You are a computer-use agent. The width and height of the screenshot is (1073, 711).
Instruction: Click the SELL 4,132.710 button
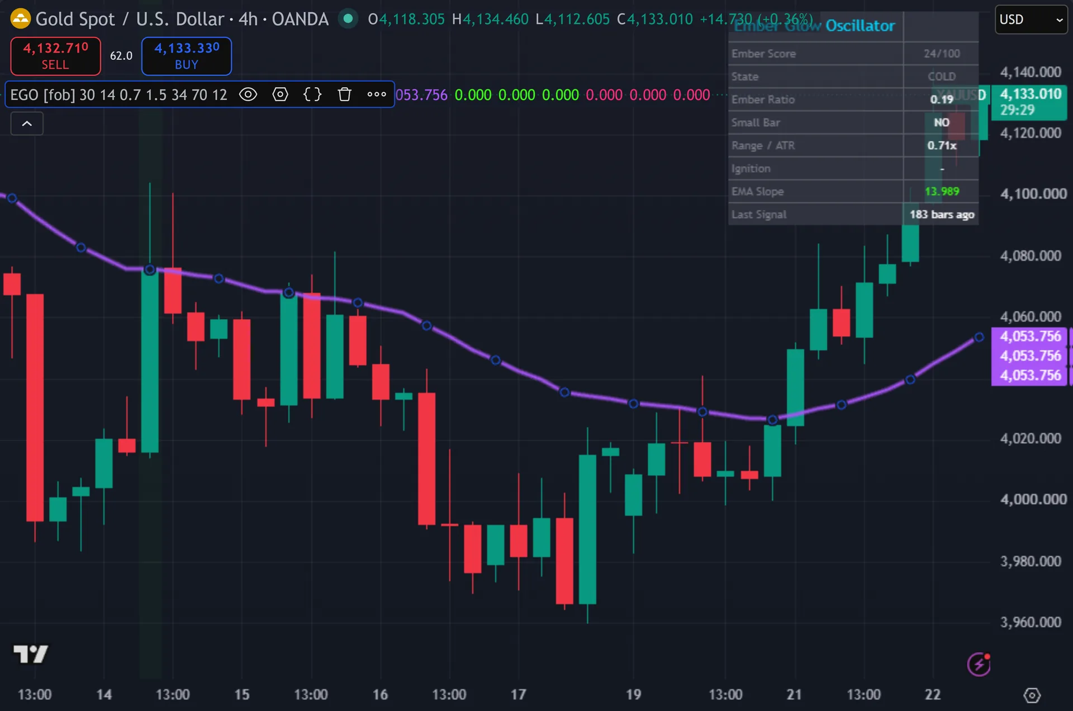[x=55, y=56]
